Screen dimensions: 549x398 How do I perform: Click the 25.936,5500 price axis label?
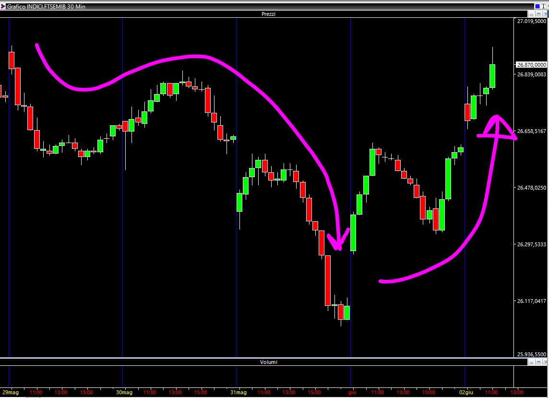(x=532, y=354)
